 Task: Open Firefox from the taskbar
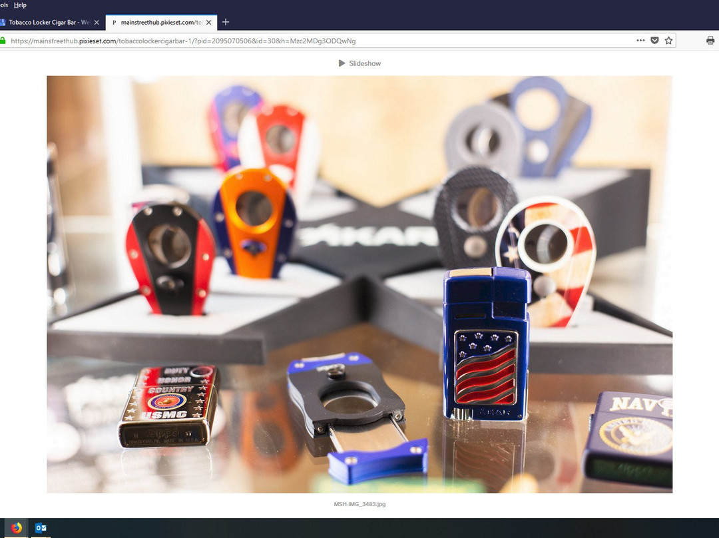tap(17, 528)
